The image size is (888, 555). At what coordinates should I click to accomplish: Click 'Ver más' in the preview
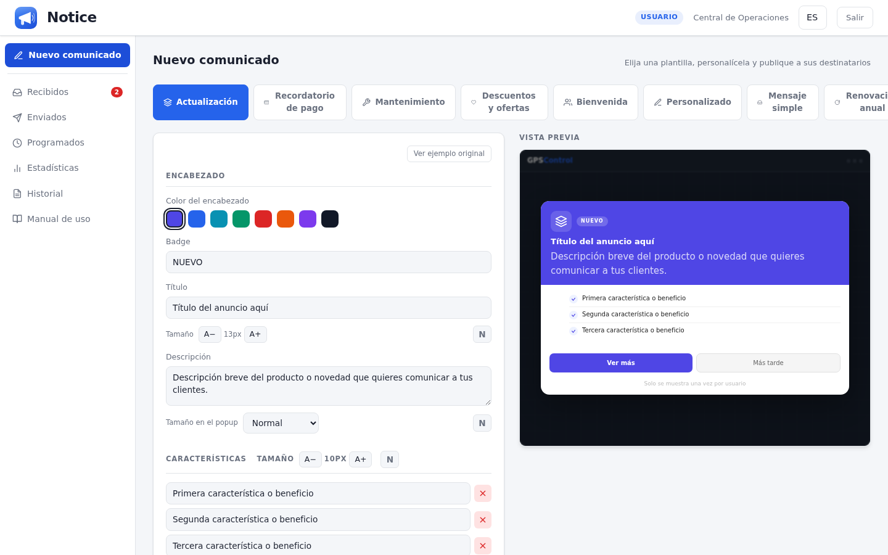(621, 363)
